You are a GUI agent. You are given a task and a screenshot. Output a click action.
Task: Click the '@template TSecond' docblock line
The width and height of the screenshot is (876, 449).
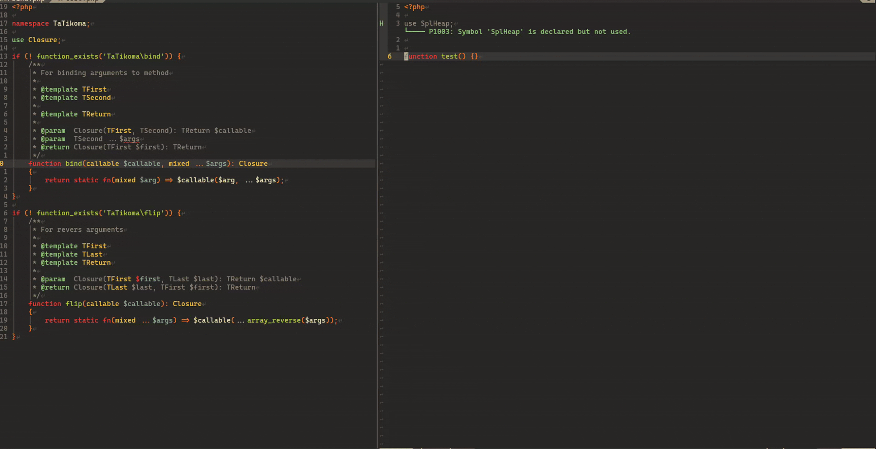(75, 98)
